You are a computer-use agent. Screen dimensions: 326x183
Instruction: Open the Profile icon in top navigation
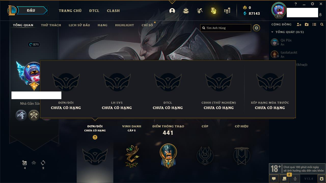(x=172, y=11)
